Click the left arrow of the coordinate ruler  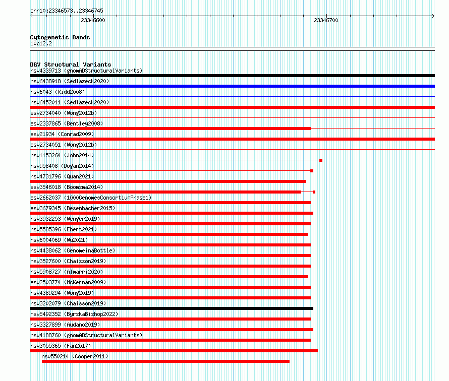31,16
